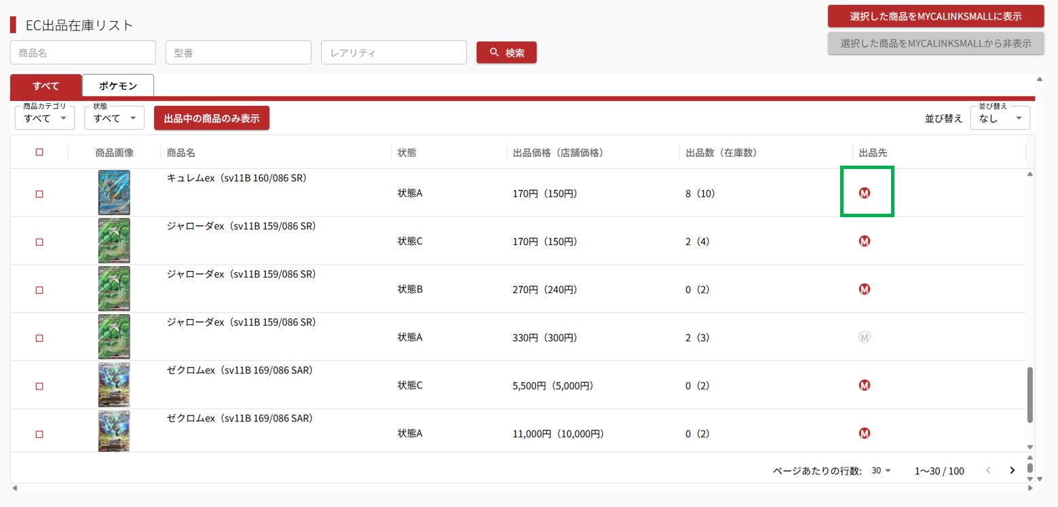The image size is (1058, 507).
Task: Select checkbox for ゼクロムex 状態C row
Action: [x=39, y=386]
